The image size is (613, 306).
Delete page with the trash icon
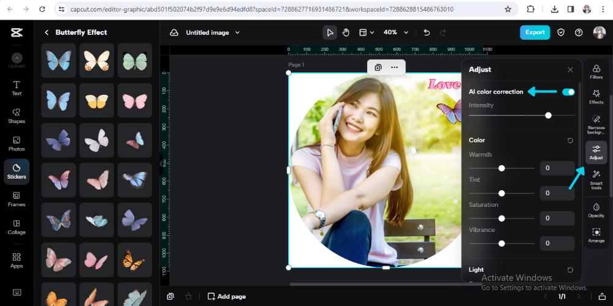pos(188,297)
